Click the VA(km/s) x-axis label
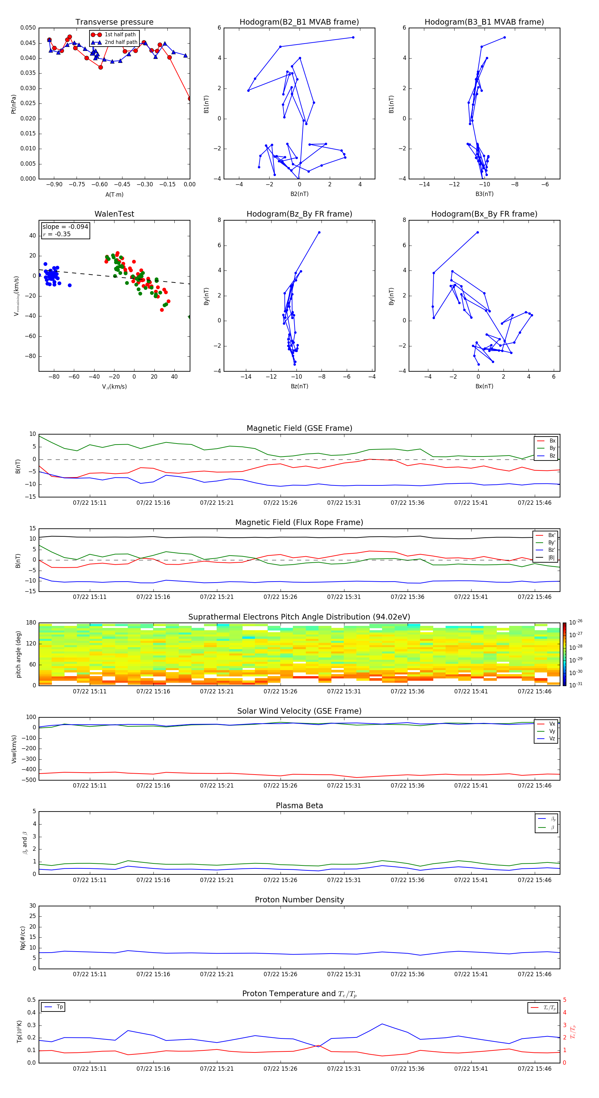Viewport: 599px width, 1098px height. click(114, 387)
